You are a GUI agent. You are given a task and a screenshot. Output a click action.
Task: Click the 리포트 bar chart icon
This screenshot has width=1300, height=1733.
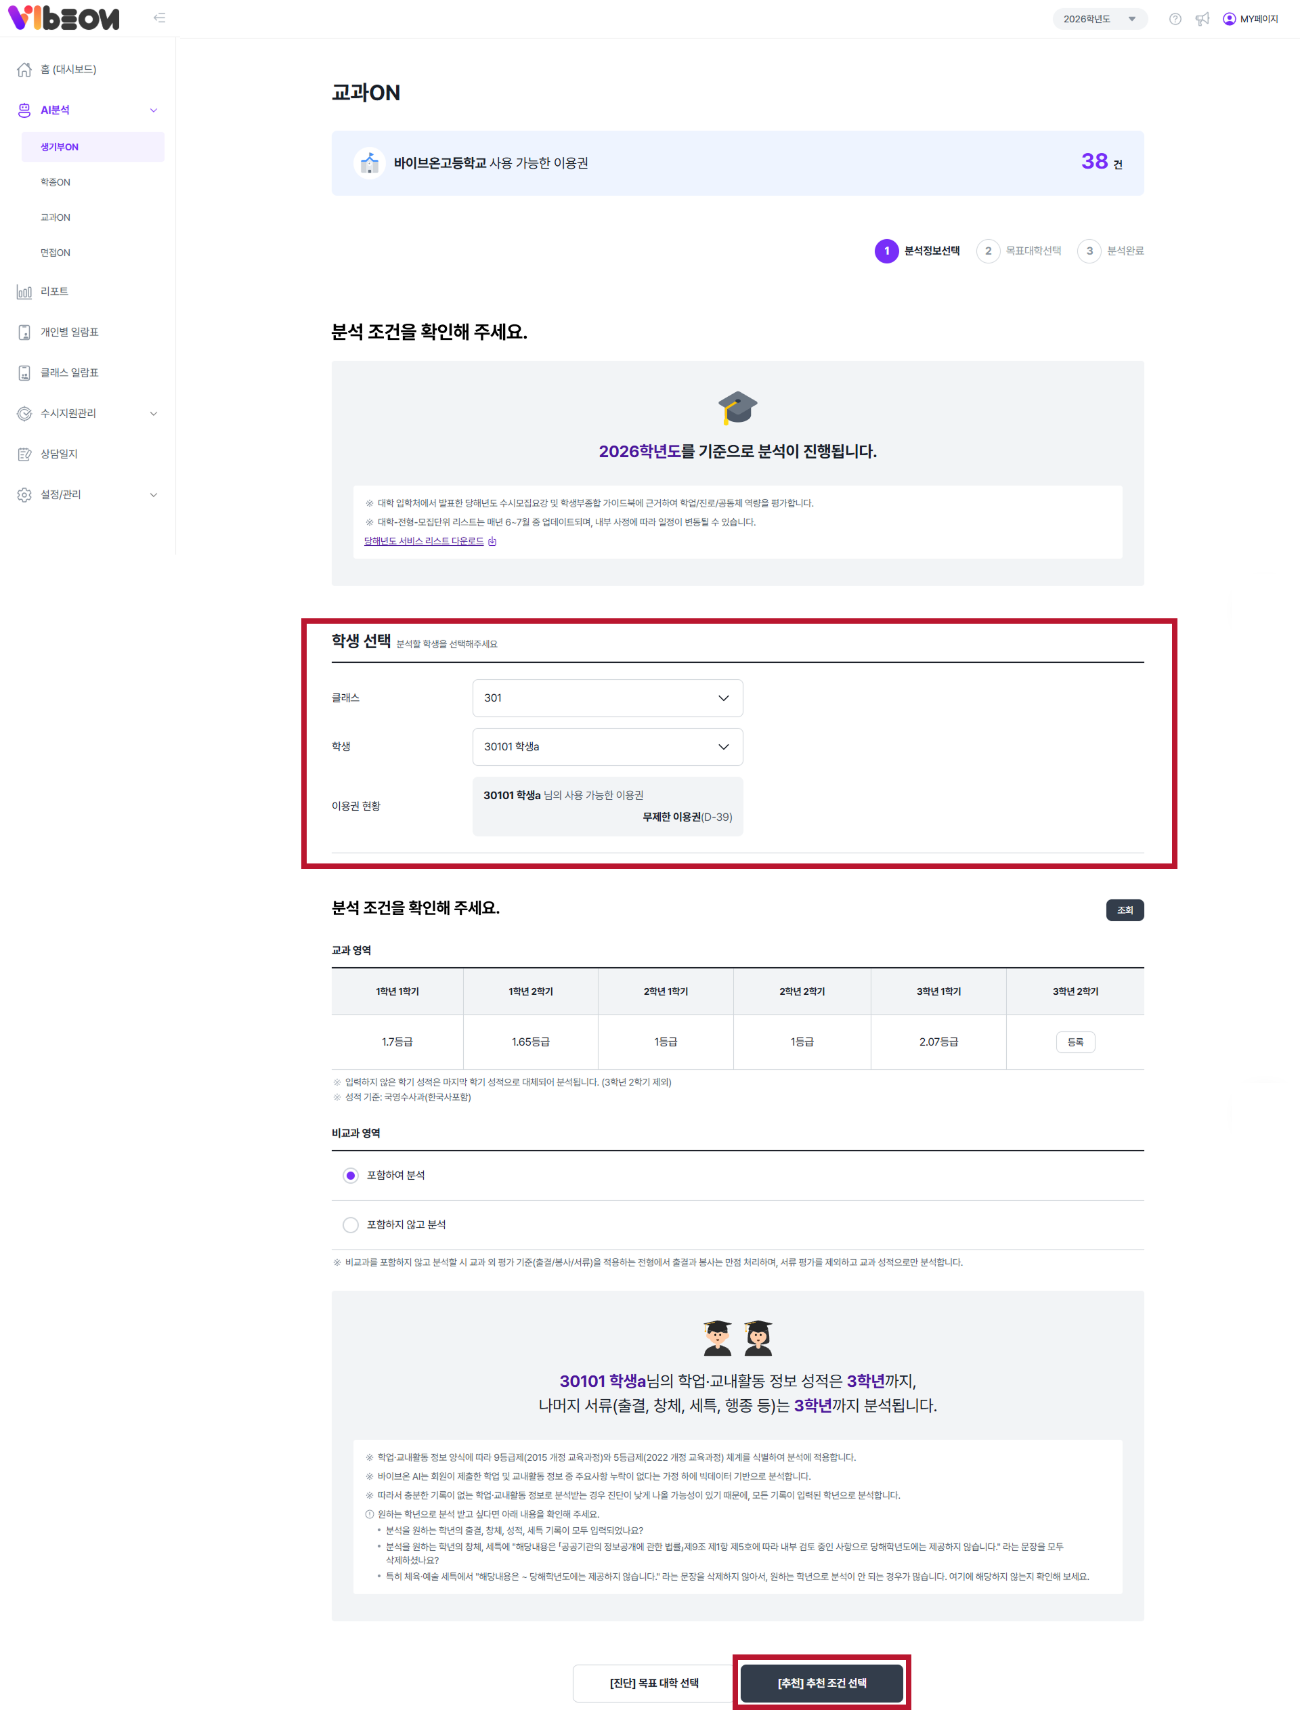point(24,291)
